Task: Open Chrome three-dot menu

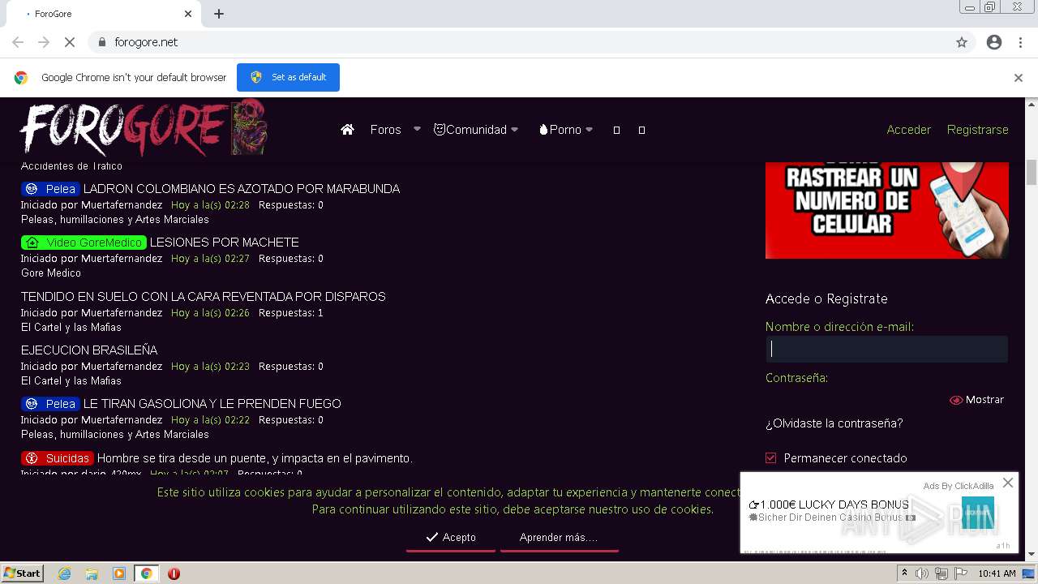Action: [1020, 42]
